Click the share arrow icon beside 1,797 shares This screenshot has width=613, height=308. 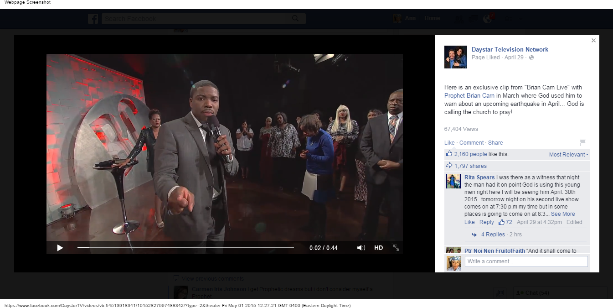[449, 166]
